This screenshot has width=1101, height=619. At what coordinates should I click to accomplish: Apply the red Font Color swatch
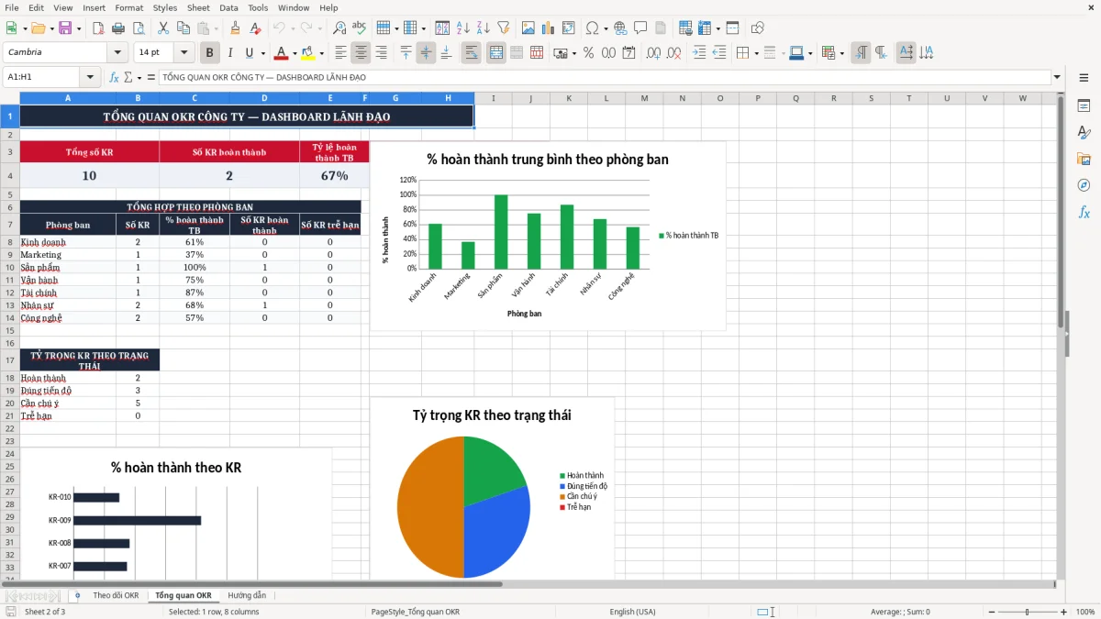coord(282,53)
